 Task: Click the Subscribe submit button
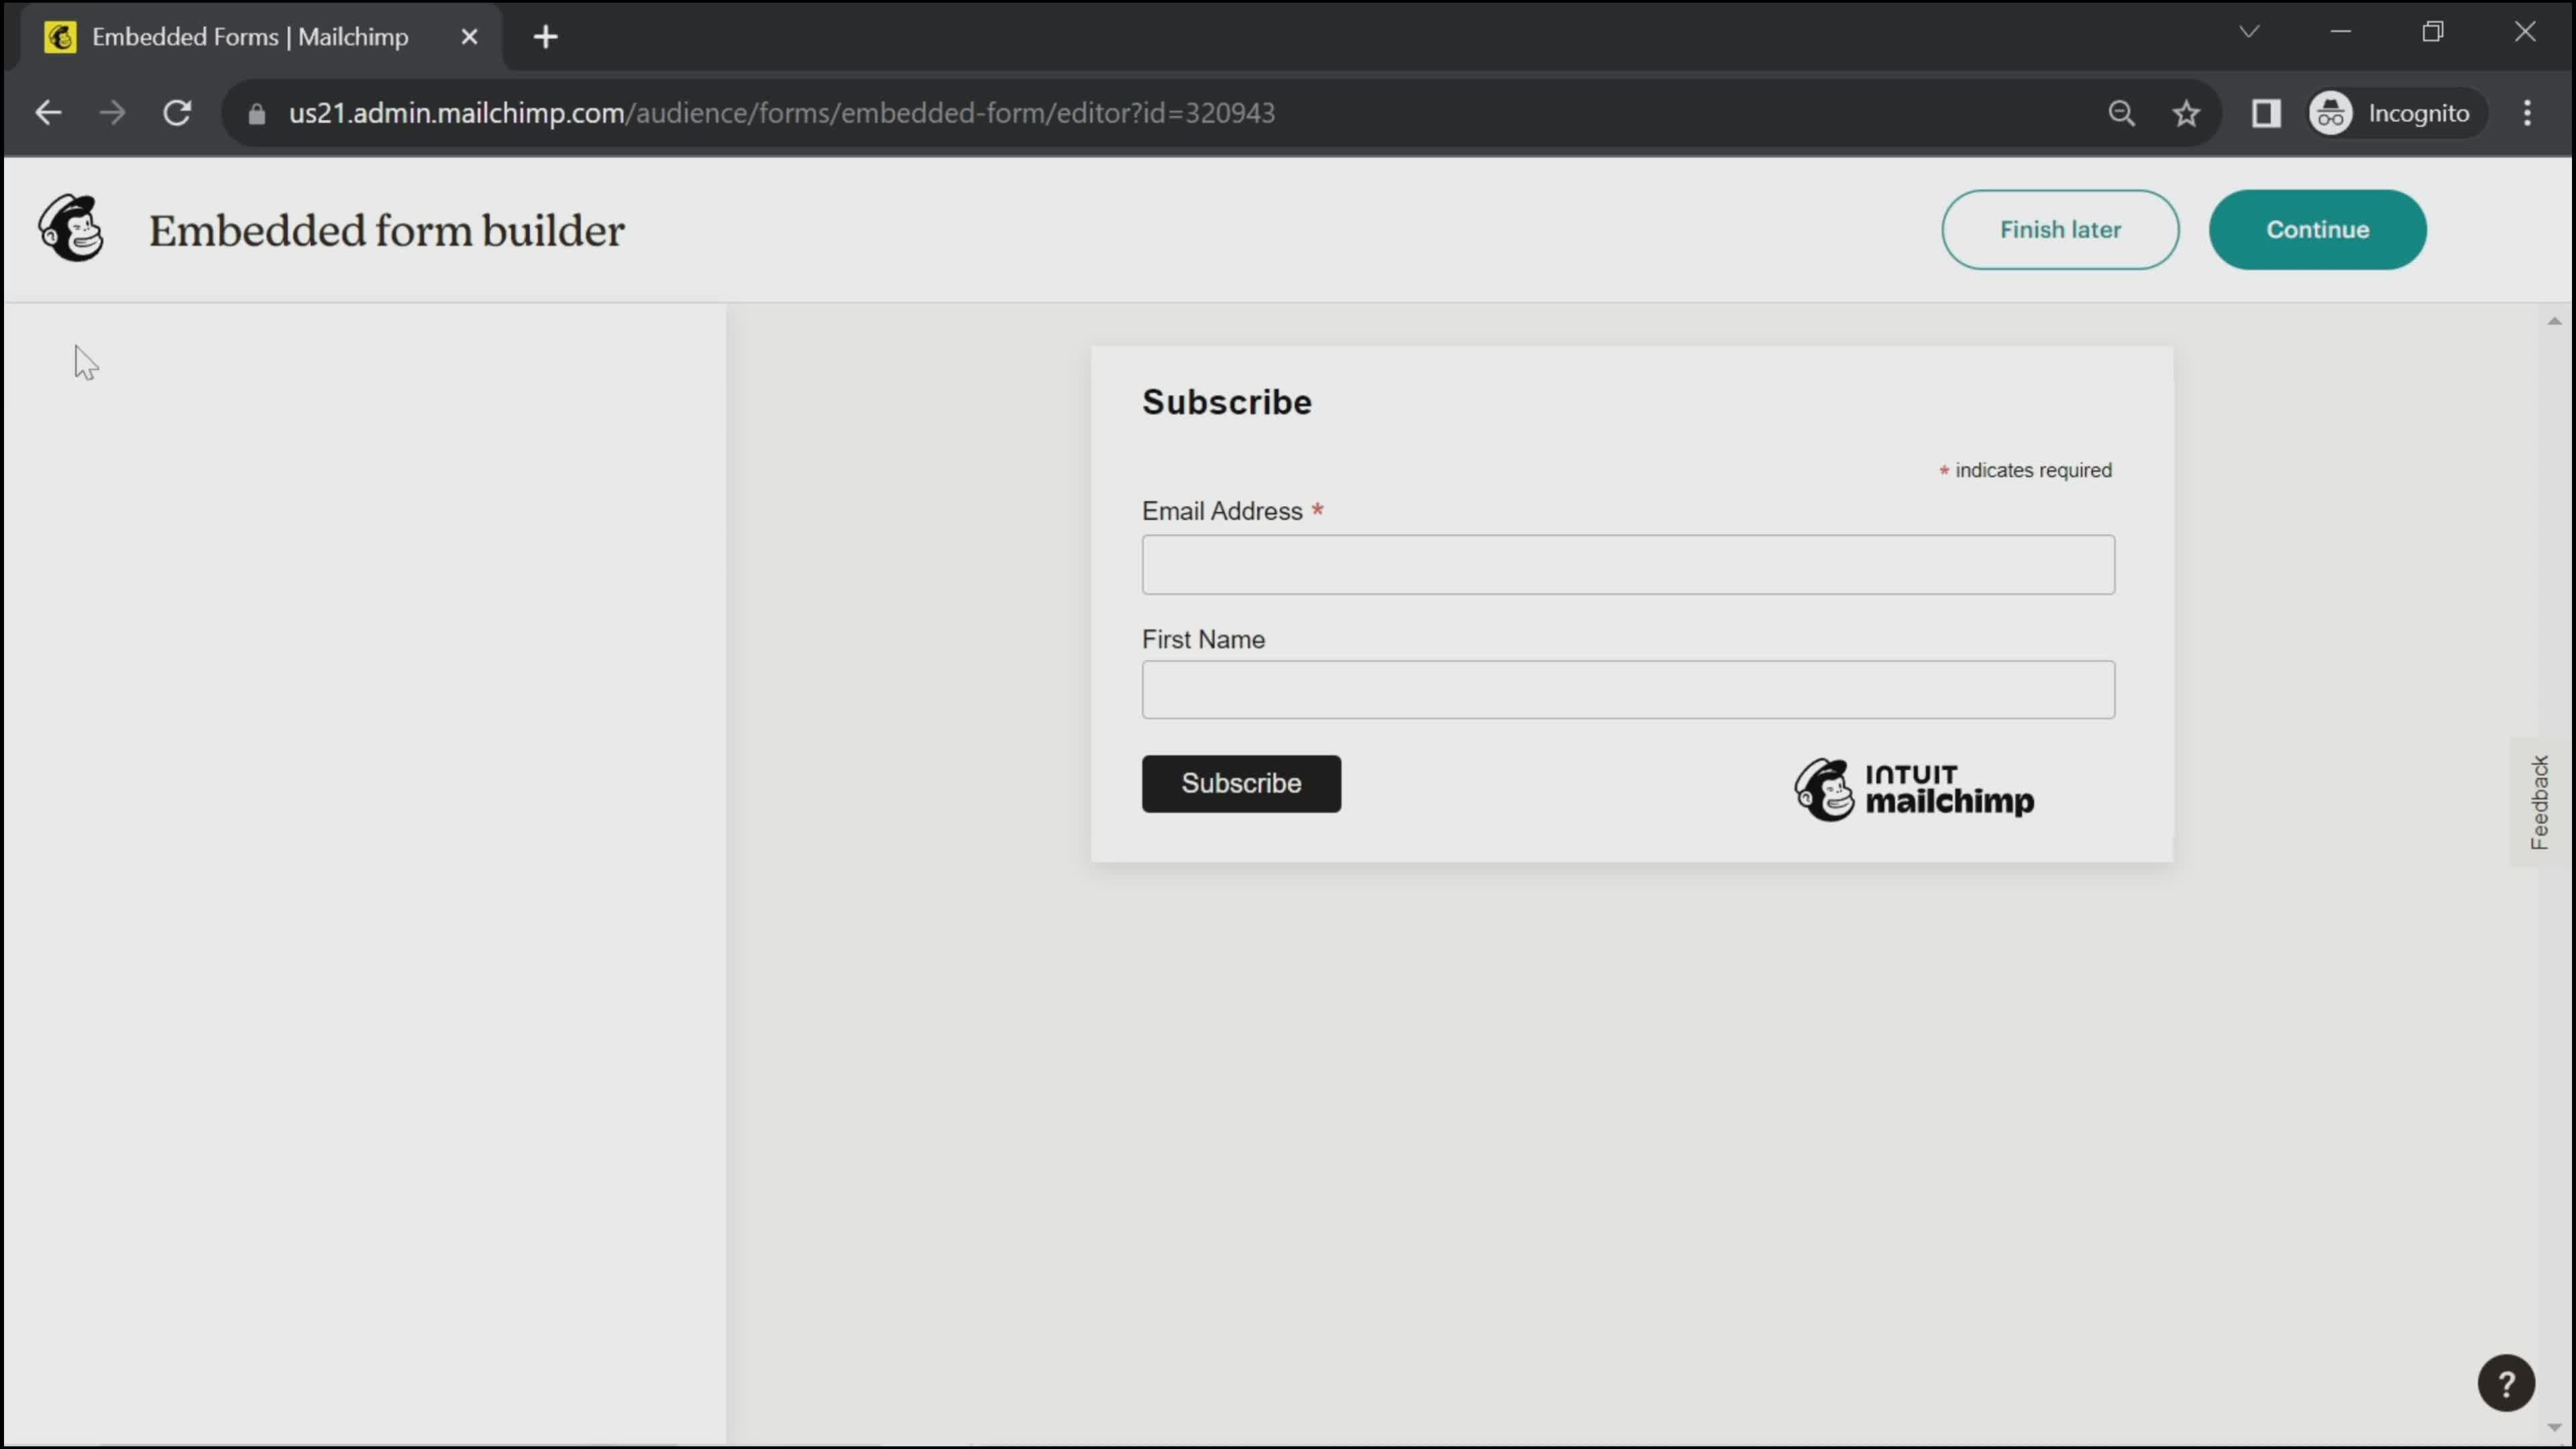coord(1242,782)
